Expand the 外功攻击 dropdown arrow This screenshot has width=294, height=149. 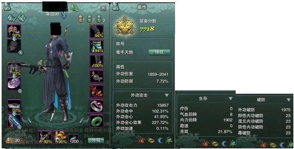point(167,95)
